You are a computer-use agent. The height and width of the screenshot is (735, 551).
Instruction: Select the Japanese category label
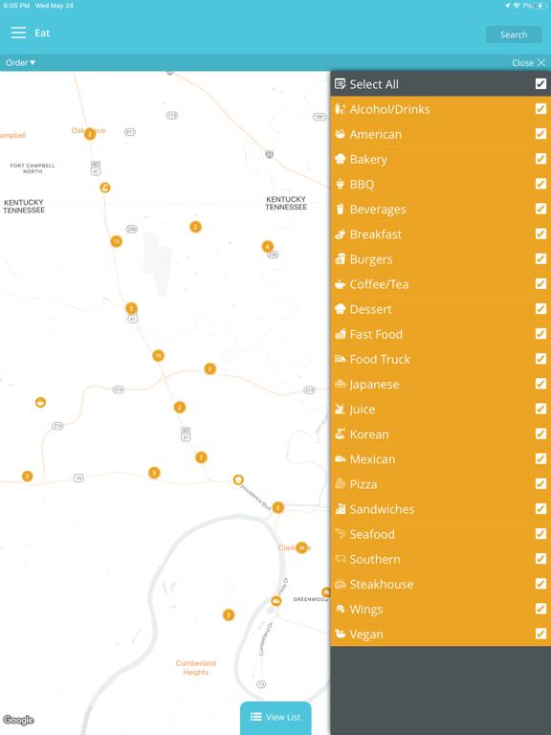click(x=374, y=385)
